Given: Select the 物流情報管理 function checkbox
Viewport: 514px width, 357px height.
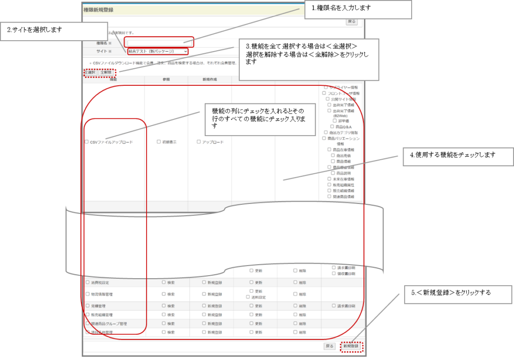Looking at the screenshot, I should click(87, 294).
